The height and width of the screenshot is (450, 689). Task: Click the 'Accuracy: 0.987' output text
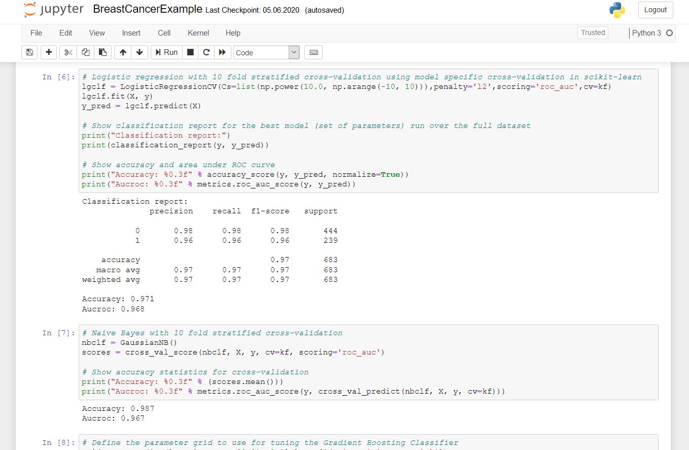pyautogui.click(x=118, y=409)
